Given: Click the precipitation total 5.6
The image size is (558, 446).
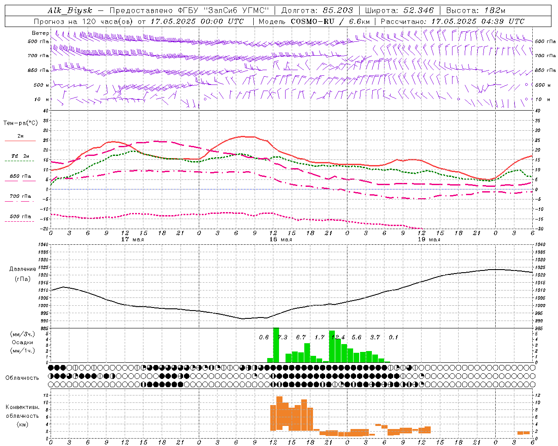Looking at the screenshot, I should tap(357, 338).
